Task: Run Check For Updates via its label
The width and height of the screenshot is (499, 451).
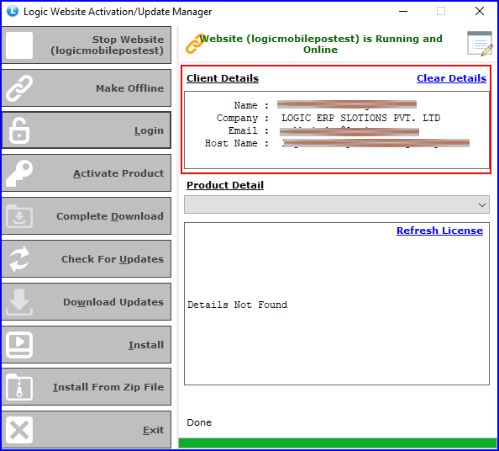Action: click(113, 259)
